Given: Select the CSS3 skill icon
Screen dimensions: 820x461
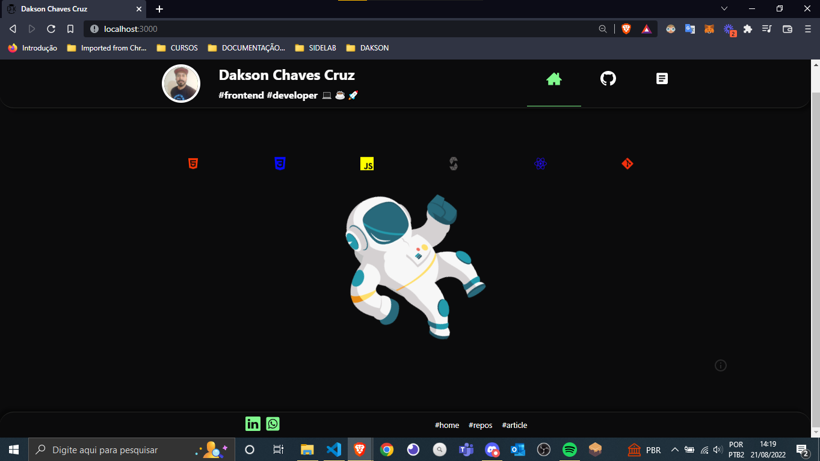Looking at the screenshot, I should pos(280,163).
